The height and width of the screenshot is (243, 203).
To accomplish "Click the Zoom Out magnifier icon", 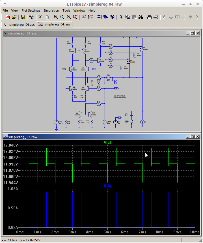I will 69,17.
